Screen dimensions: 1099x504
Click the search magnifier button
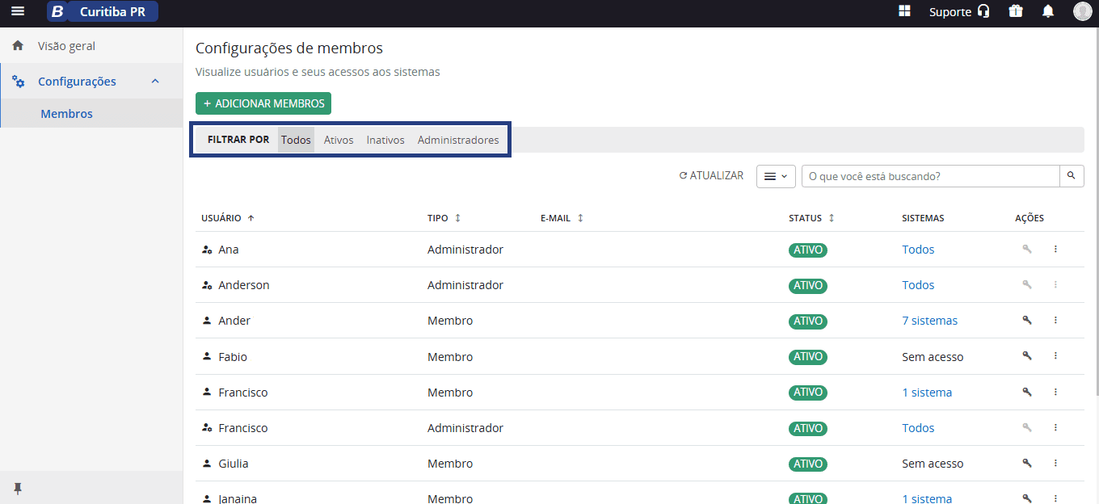[x=1072, y=176]
